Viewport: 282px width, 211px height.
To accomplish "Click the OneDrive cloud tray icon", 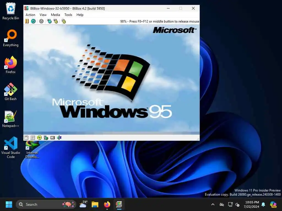I will pos(222,204).
